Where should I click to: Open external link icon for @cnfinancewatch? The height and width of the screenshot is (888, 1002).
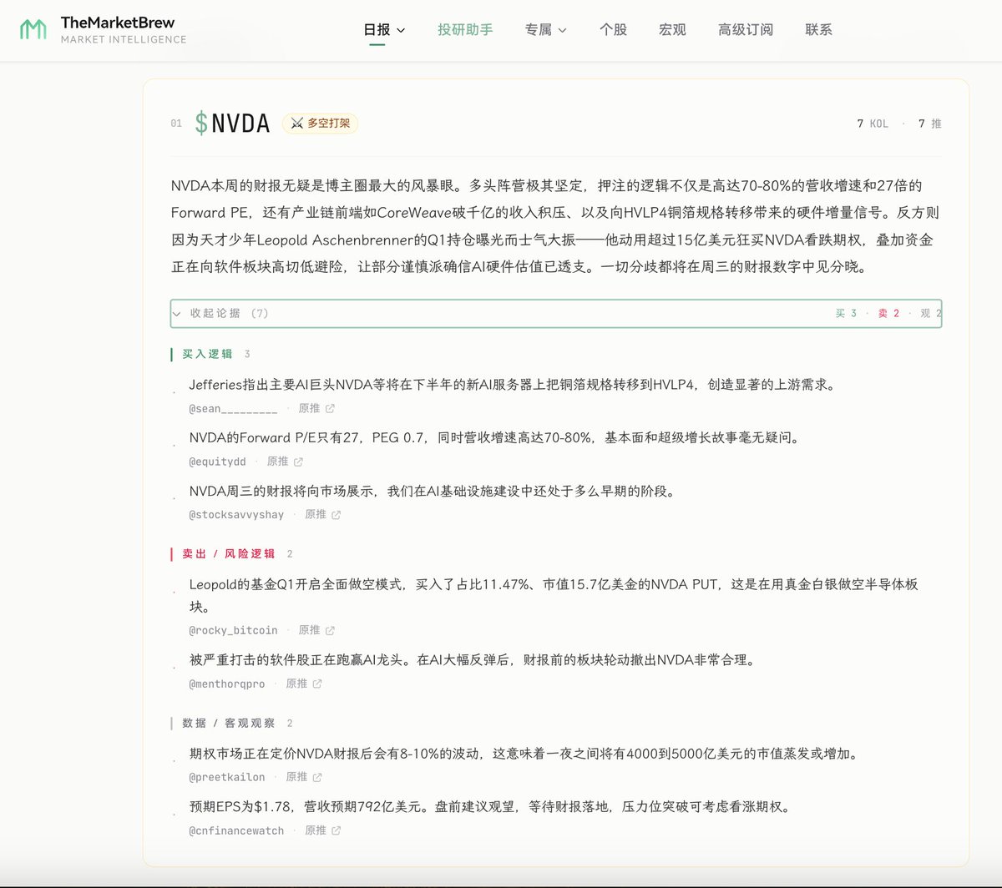pyautogui.click(x=336, y=830)
